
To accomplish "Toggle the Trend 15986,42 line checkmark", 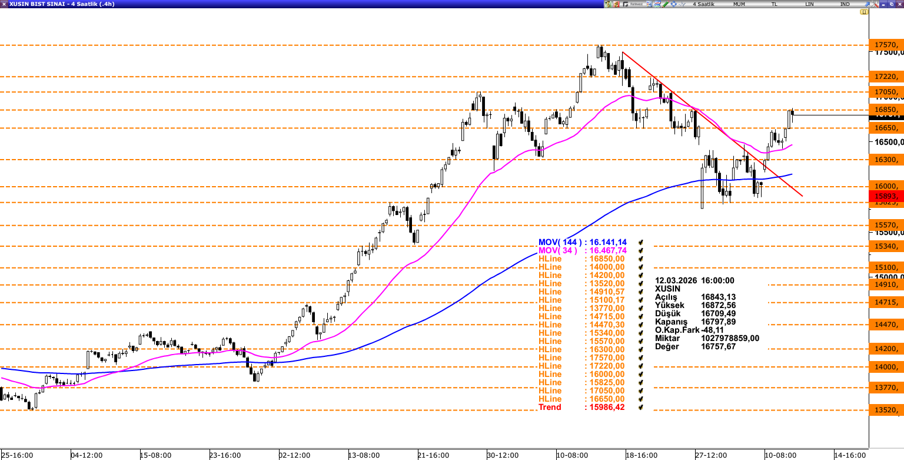I will [x=640, y=407].
